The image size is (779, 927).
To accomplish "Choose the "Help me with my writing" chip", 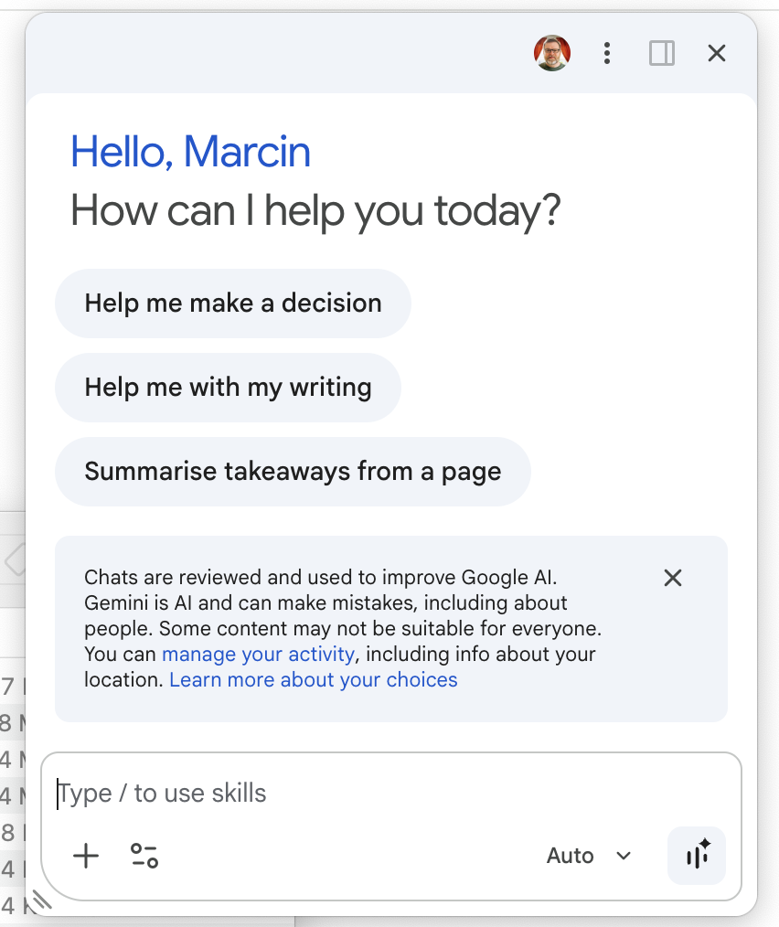I will pos(229,388).
